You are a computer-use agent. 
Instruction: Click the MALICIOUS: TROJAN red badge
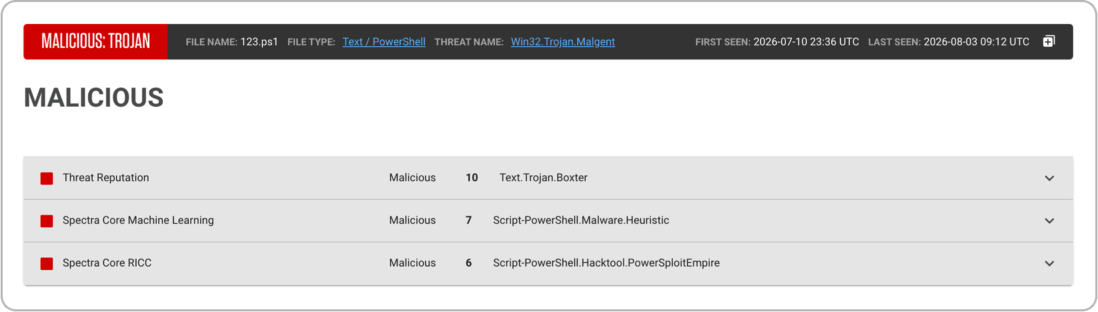pyautogui.click(x=95, y=41)
